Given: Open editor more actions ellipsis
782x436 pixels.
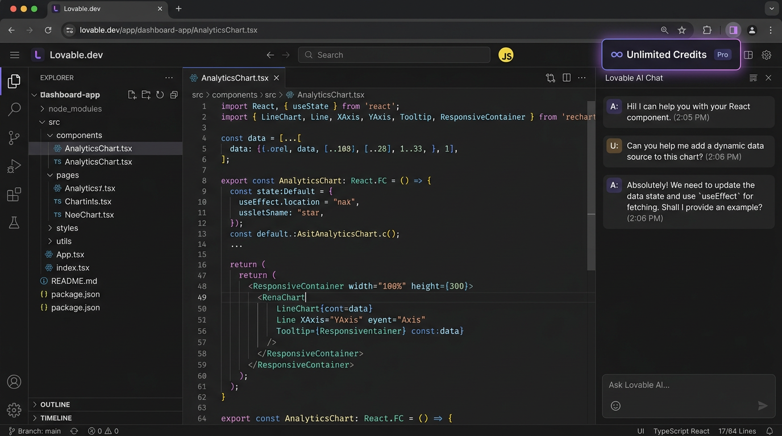Looking at the screenshot, I should [582, 78].
